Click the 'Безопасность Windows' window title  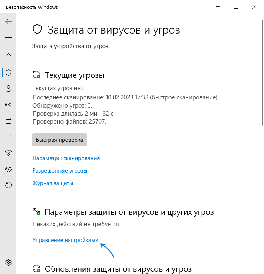(32, 7)
